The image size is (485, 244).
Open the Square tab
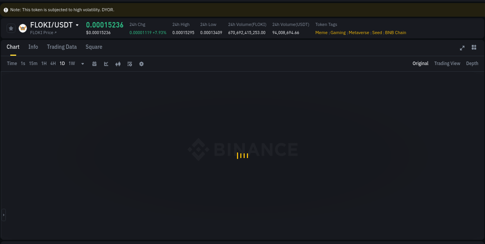(94, 47)
